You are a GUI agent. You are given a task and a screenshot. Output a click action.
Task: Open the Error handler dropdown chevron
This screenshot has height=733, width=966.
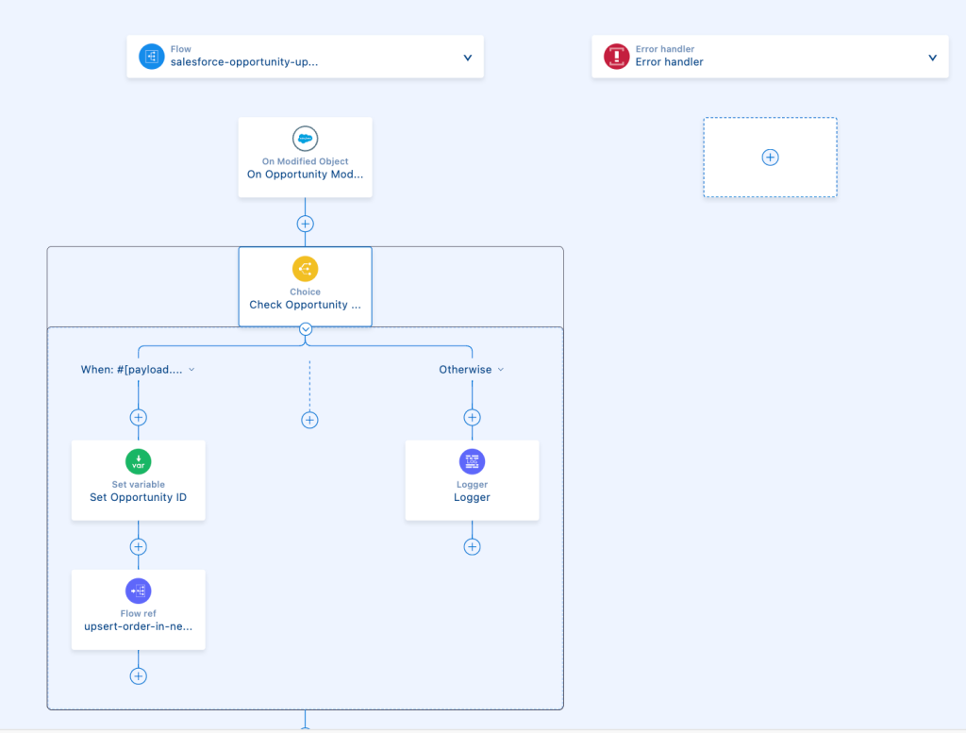(932, 58)
